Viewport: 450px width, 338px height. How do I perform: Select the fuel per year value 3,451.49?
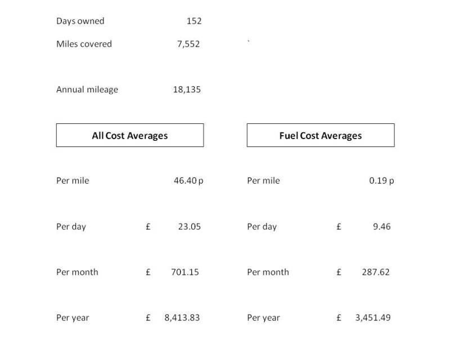coord(372,318)
